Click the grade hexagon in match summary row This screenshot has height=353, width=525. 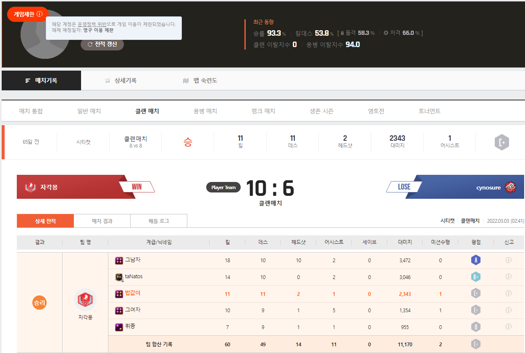point(502,142)
